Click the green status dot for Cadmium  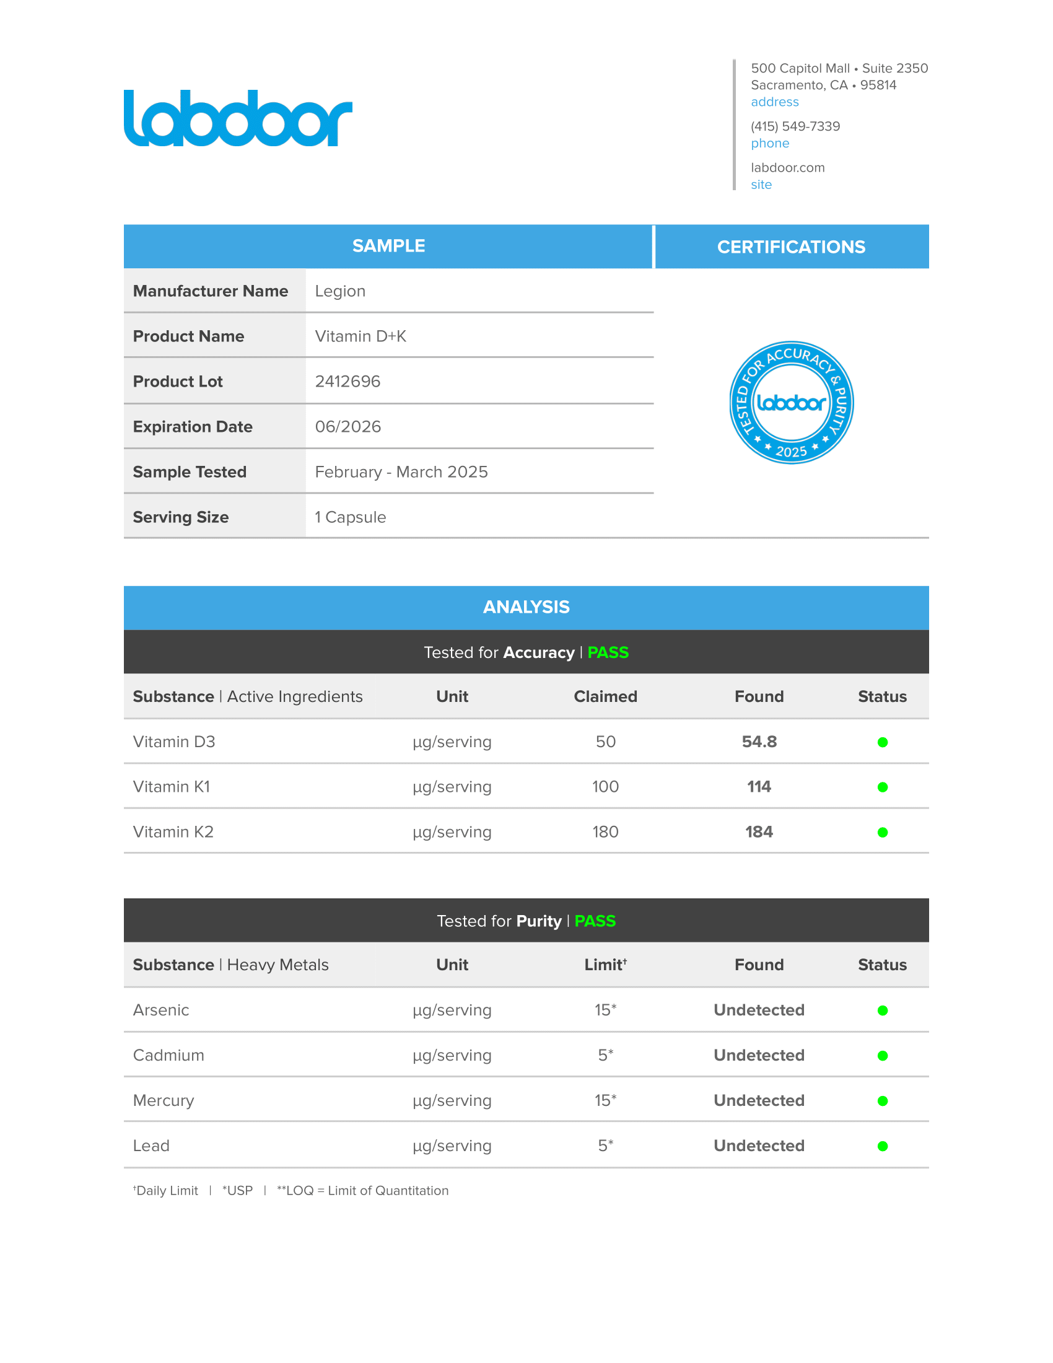click(882, 1056)
